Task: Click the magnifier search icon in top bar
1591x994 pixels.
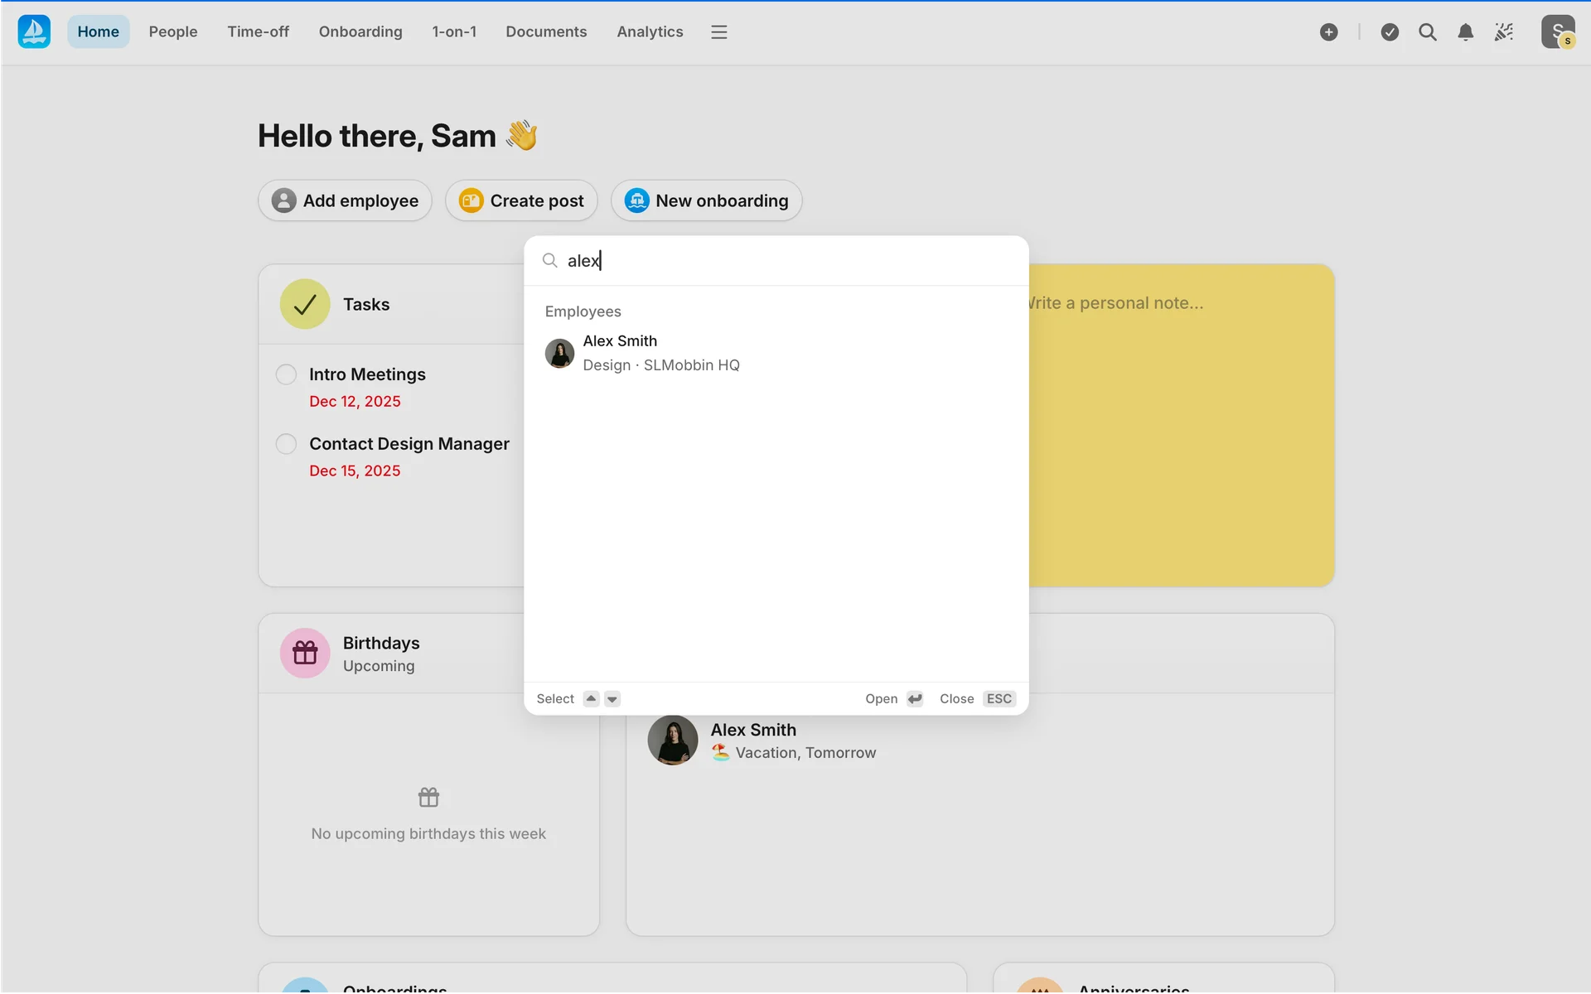Action: pyautogui.click(x=1427, y=31)
